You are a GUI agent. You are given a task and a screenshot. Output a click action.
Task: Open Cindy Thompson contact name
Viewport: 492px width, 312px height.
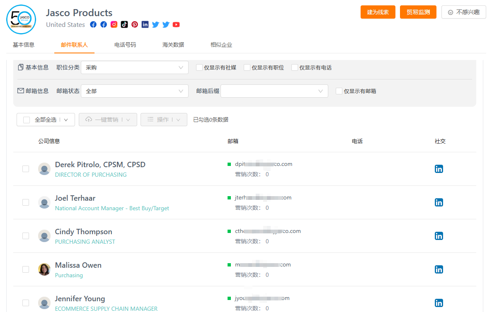point(83,231)
